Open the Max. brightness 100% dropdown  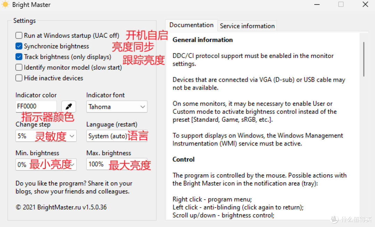click(x=117, y=164)
